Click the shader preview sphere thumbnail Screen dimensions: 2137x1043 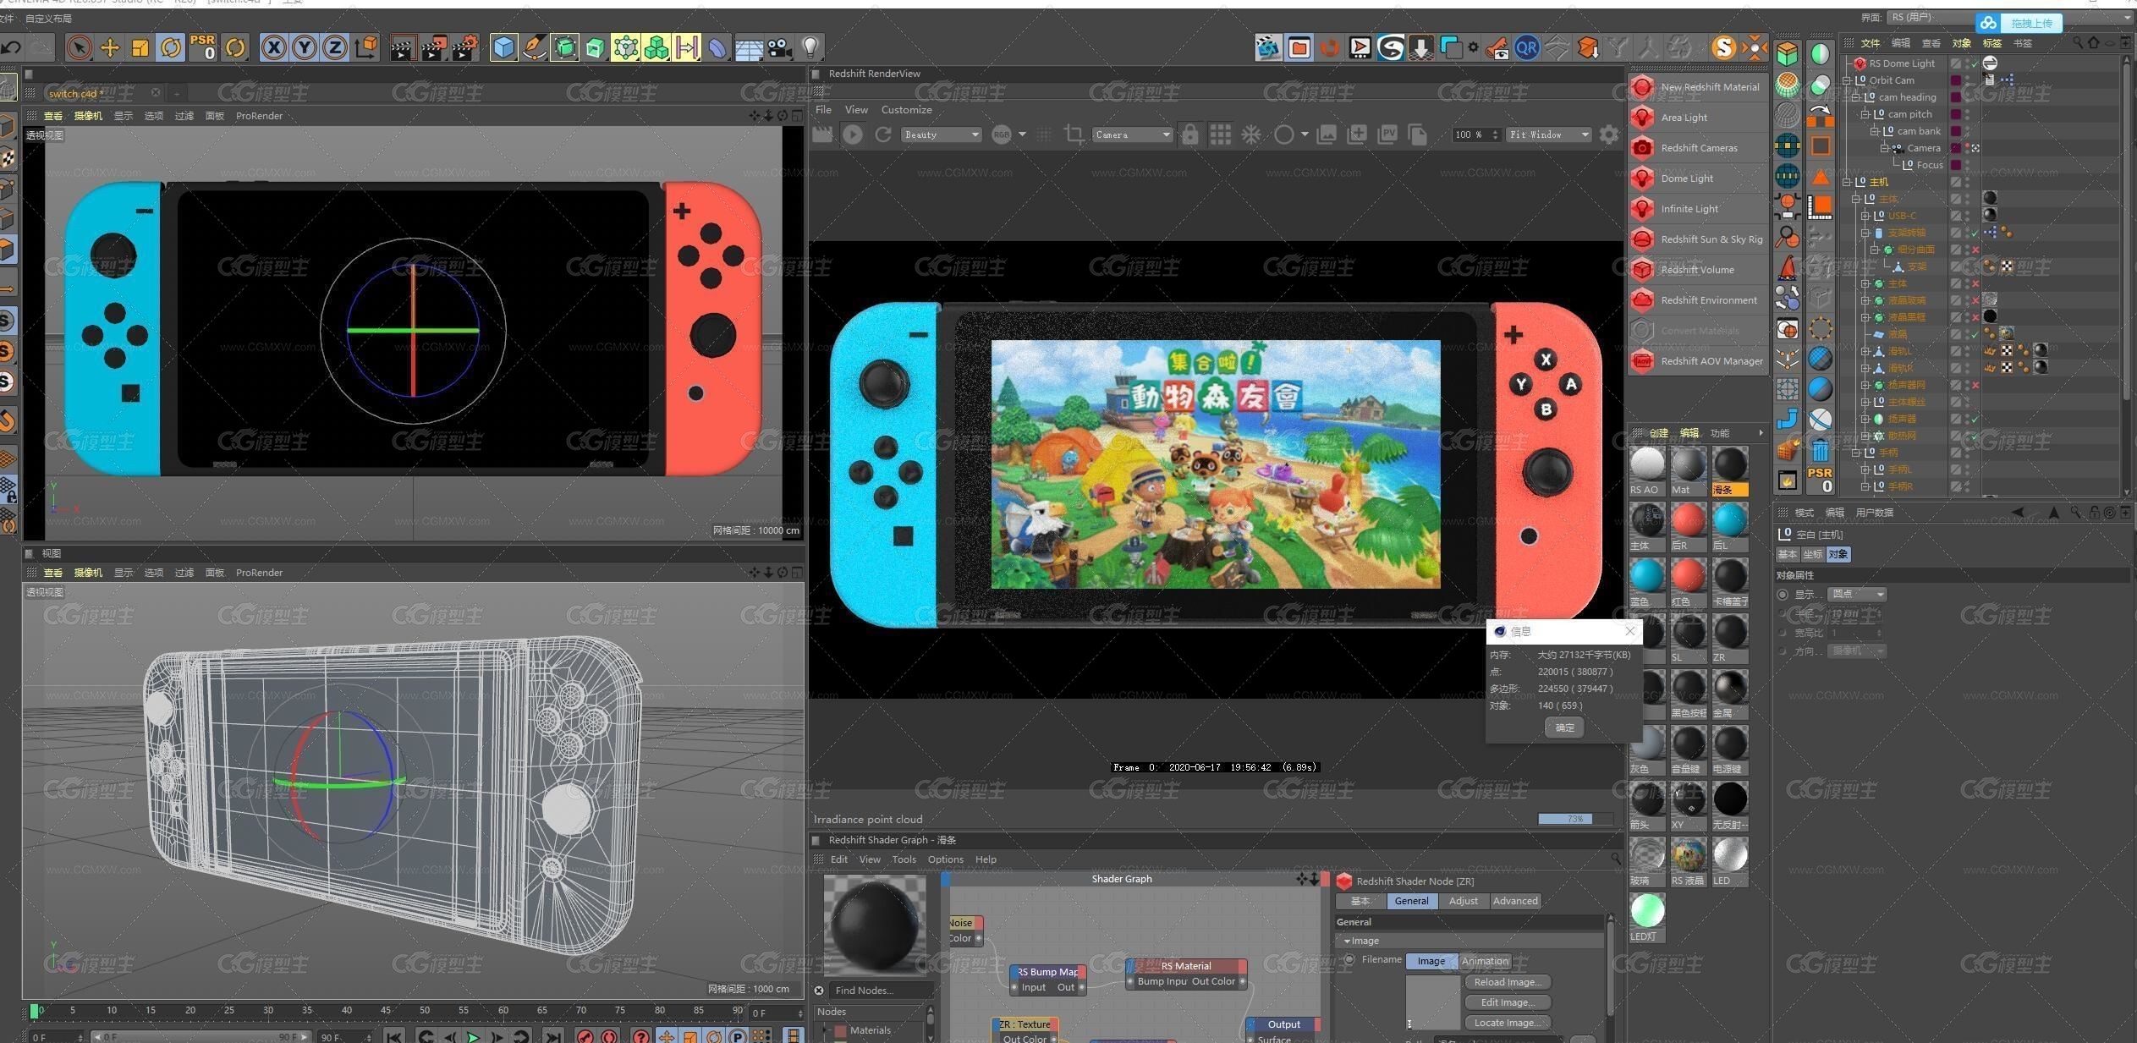[875, 924]
